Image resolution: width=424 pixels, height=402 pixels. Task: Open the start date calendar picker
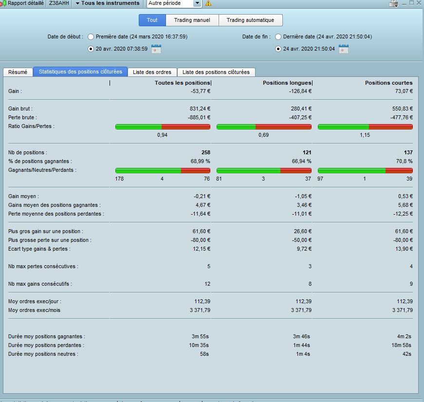pos(156,49)
